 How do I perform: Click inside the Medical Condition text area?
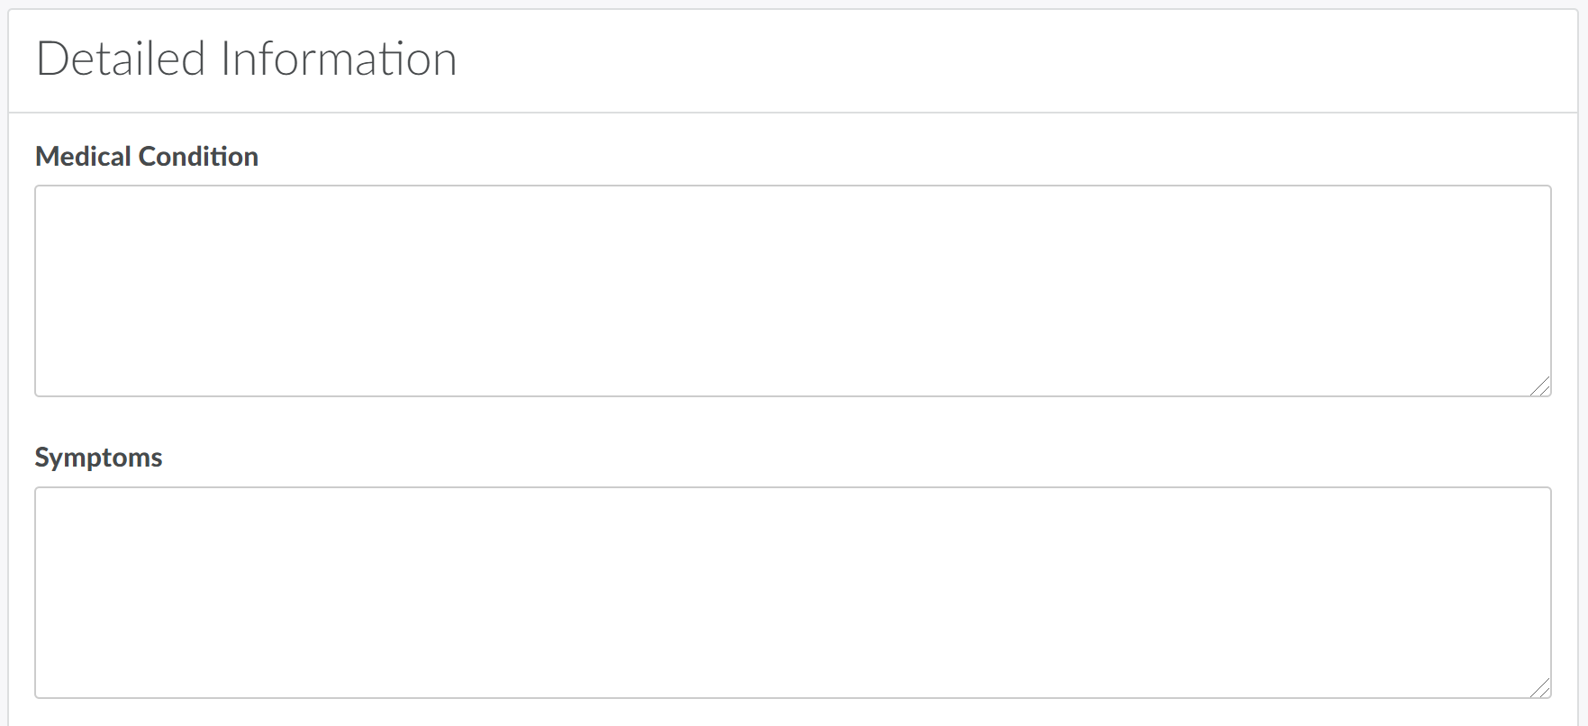pos(793,290)
